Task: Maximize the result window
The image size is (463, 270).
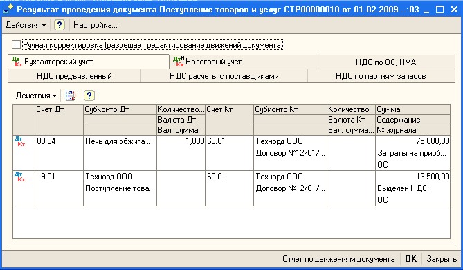Action: (440, 10)
